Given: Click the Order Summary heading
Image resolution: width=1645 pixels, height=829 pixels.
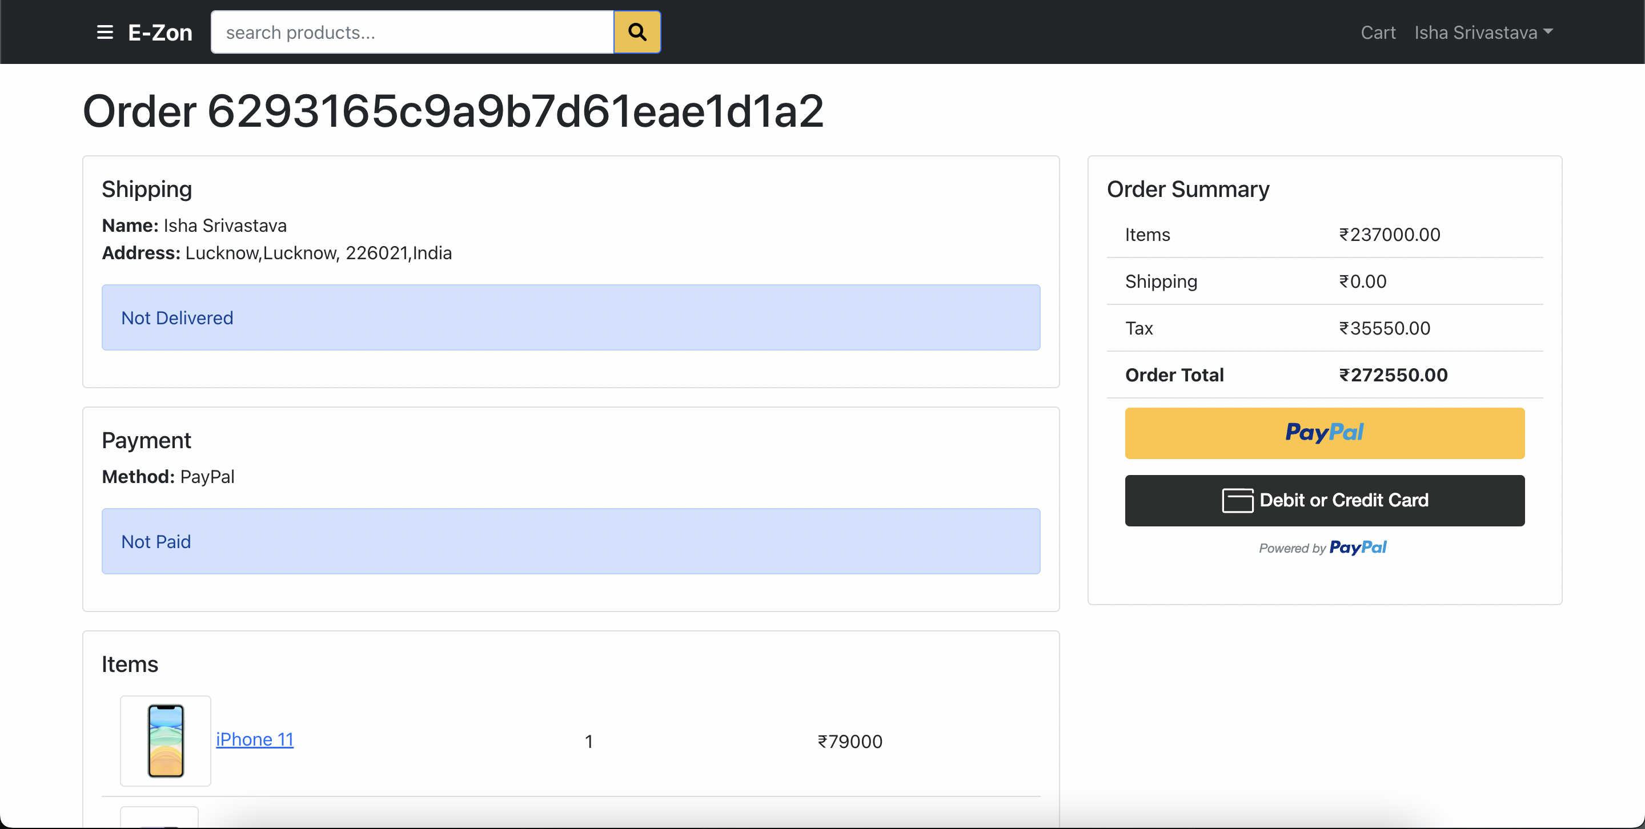Looking at the screenshot, I should (x=1188, y=189).
